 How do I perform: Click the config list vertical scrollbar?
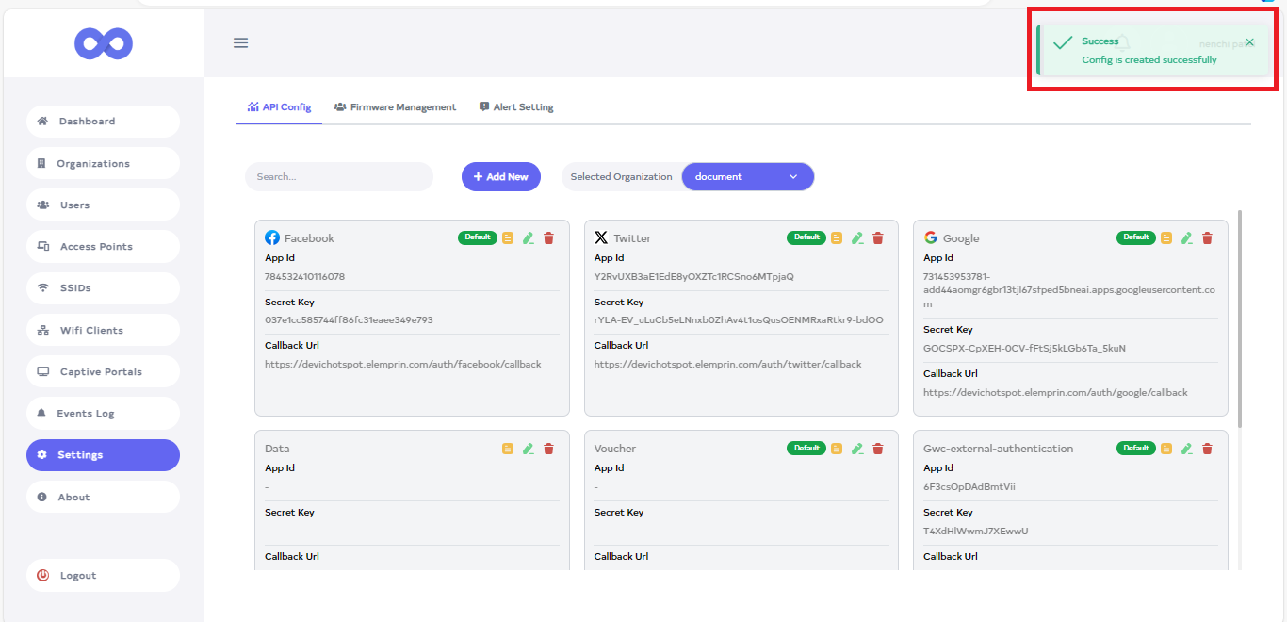tap(1240, 320)
